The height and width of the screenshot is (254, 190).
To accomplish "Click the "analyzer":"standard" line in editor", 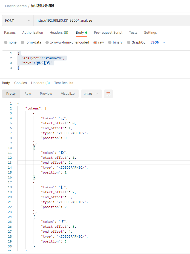I will click(x=43, y=58).
